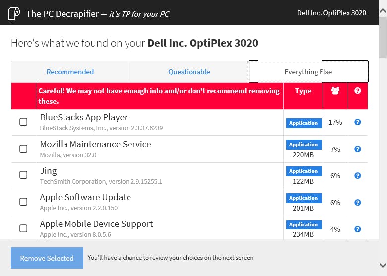387x276 pixels.
Task: Open the Questionable tab
Action: 189,72
